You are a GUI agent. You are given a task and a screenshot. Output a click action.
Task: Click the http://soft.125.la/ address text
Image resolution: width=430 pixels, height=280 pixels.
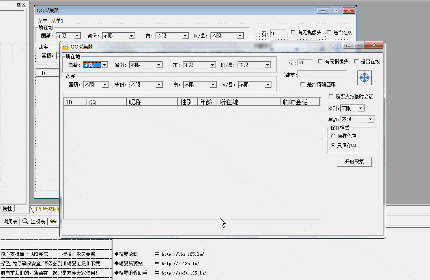[184, 273]
